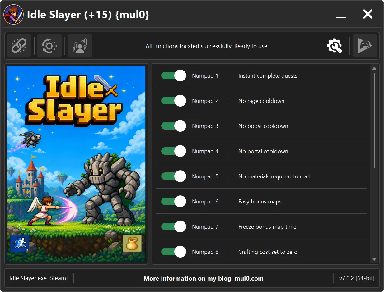Image resolution: width=384 pixels, height=292 pixels.
Task: Click the coin bag icon on cover
Action: (x=132, y=243)
